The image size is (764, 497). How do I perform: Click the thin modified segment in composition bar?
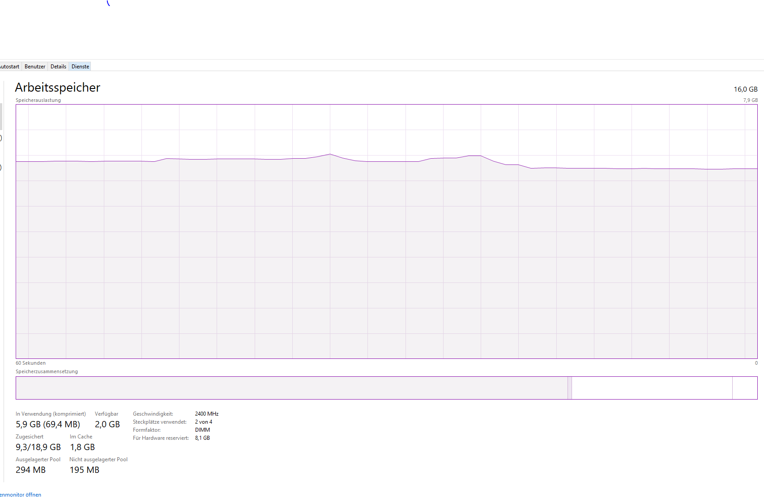570,388
